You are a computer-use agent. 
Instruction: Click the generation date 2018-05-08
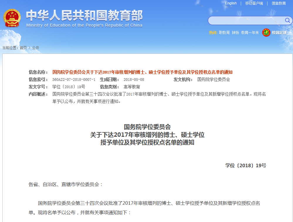pos(134,80)
